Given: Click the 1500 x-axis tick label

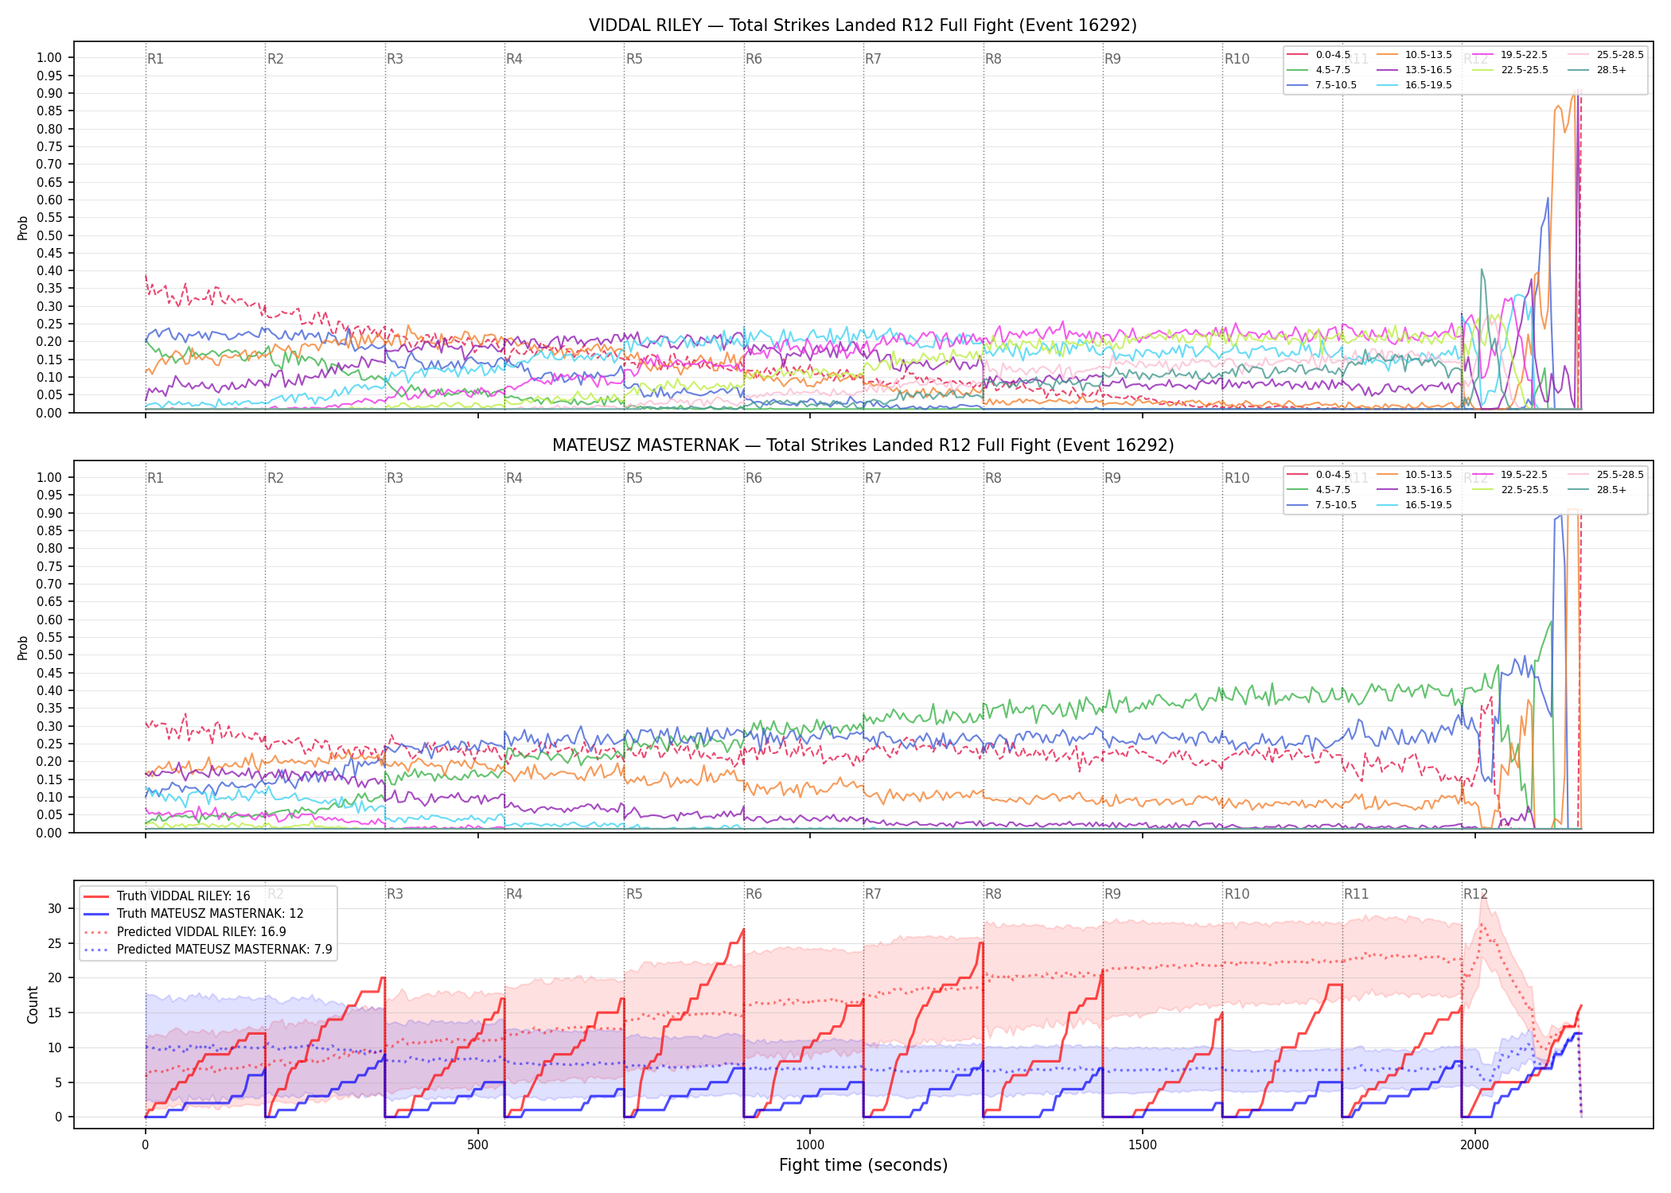Looking at the screenshot, I should pyautogui.click(x=1143, y=1145).
